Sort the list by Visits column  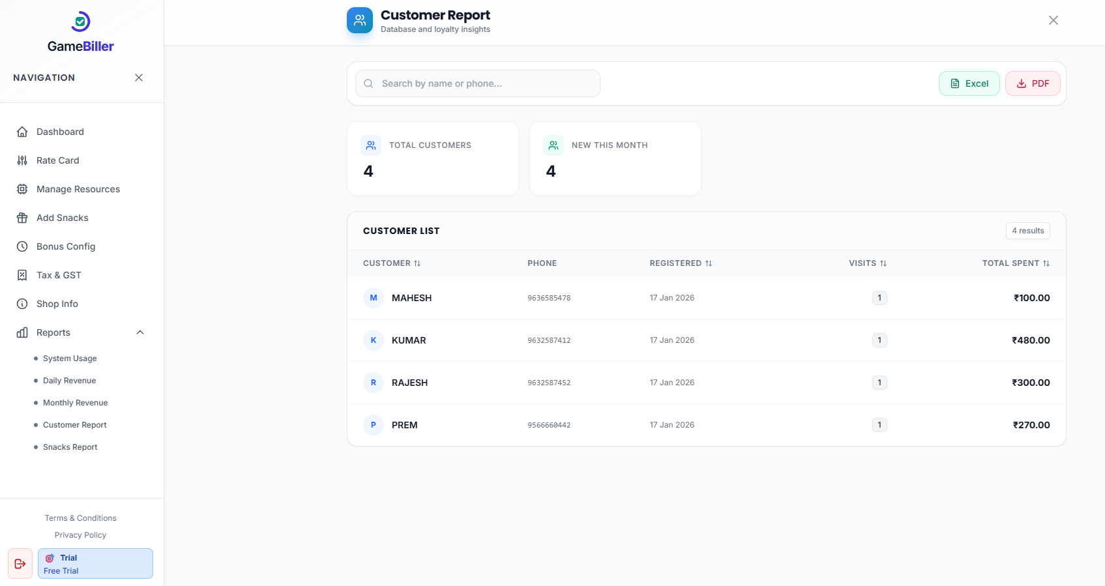(x=868, y=263)
